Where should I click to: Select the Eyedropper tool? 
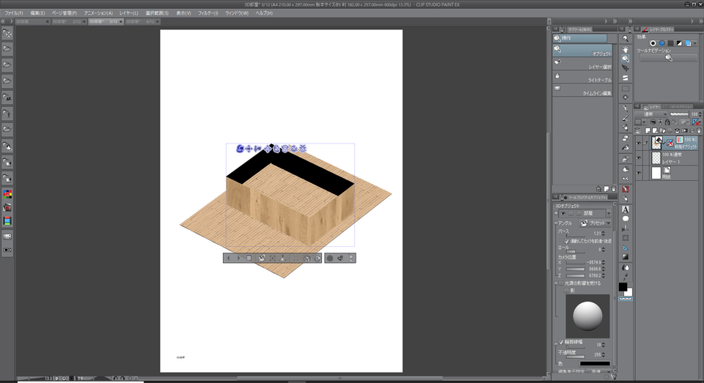click(626, 108)
